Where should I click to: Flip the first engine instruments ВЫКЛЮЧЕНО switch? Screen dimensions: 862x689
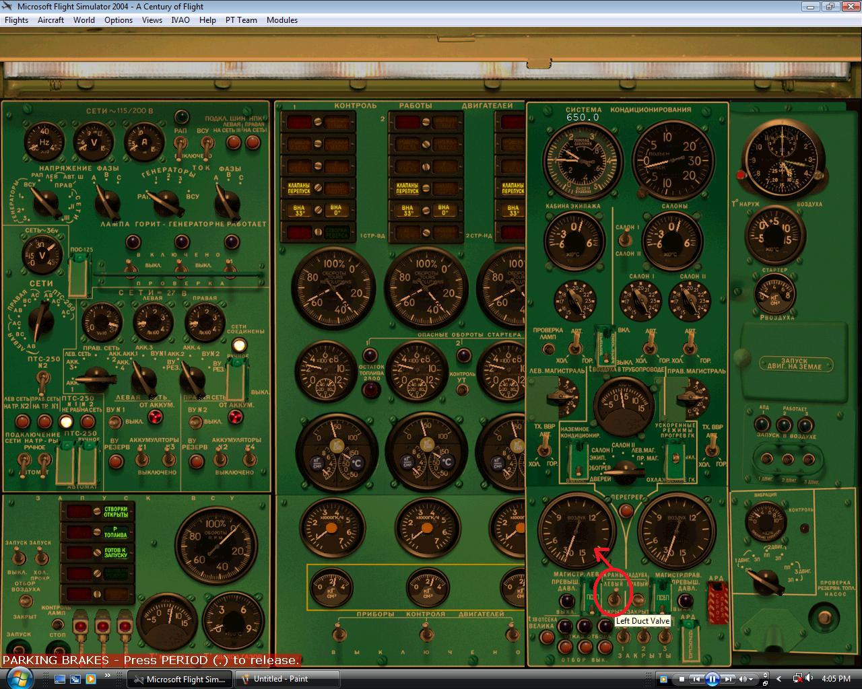(339, 632)
